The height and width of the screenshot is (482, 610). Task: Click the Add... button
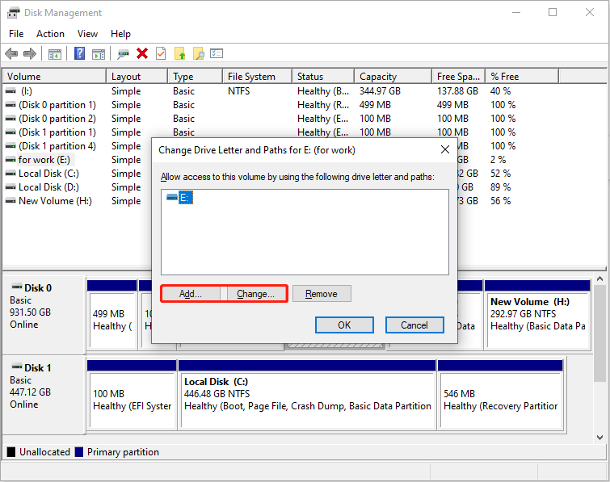[x=191, y=294]
